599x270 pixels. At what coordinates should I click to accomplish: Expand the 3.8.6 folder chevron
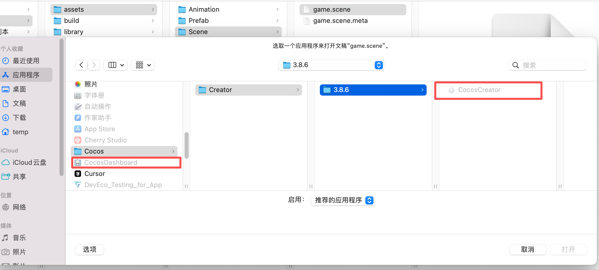coord(422,90)
